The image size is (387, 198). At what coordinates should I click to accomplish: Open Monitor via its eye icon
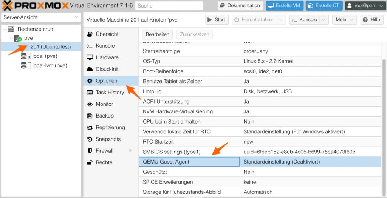(90, 104)
